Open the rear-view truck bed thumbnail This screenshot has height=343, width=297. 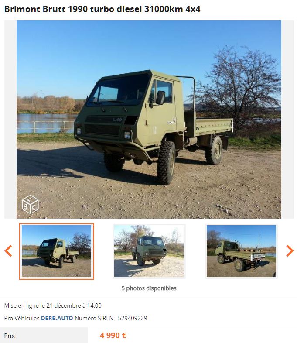pyautogui.click(x=241, y=251)
